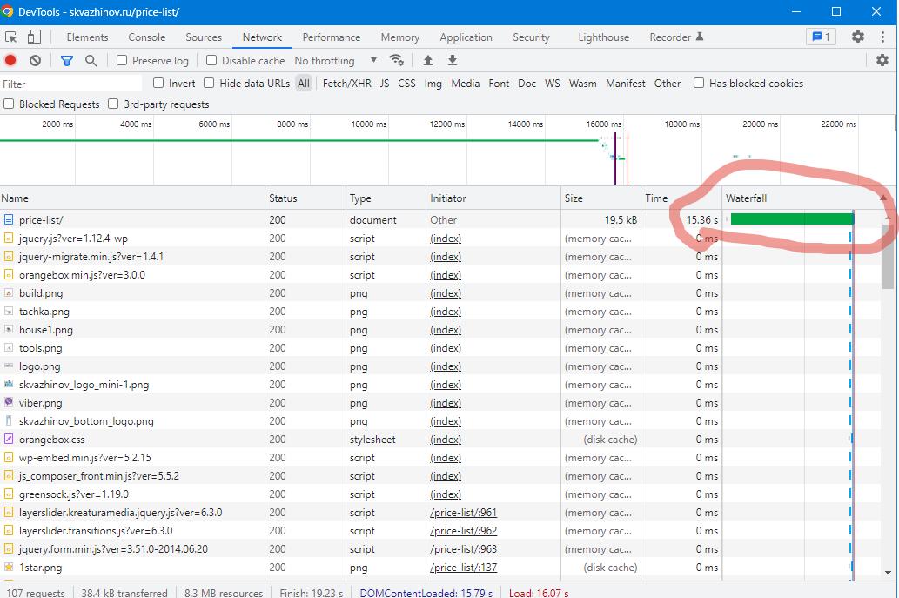Clear the network log
Viewport: 899px width, 598px height.
[x=36, y=60]
